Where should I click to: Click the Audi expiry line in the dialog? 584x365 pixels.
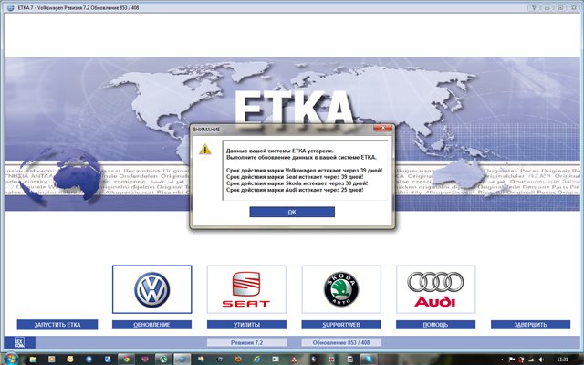(295, 190)
